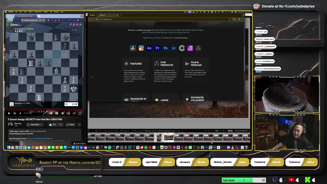Screen dimensions: 327x184
Task: Click the white king on h2
Action: click(x=74, y=89)
